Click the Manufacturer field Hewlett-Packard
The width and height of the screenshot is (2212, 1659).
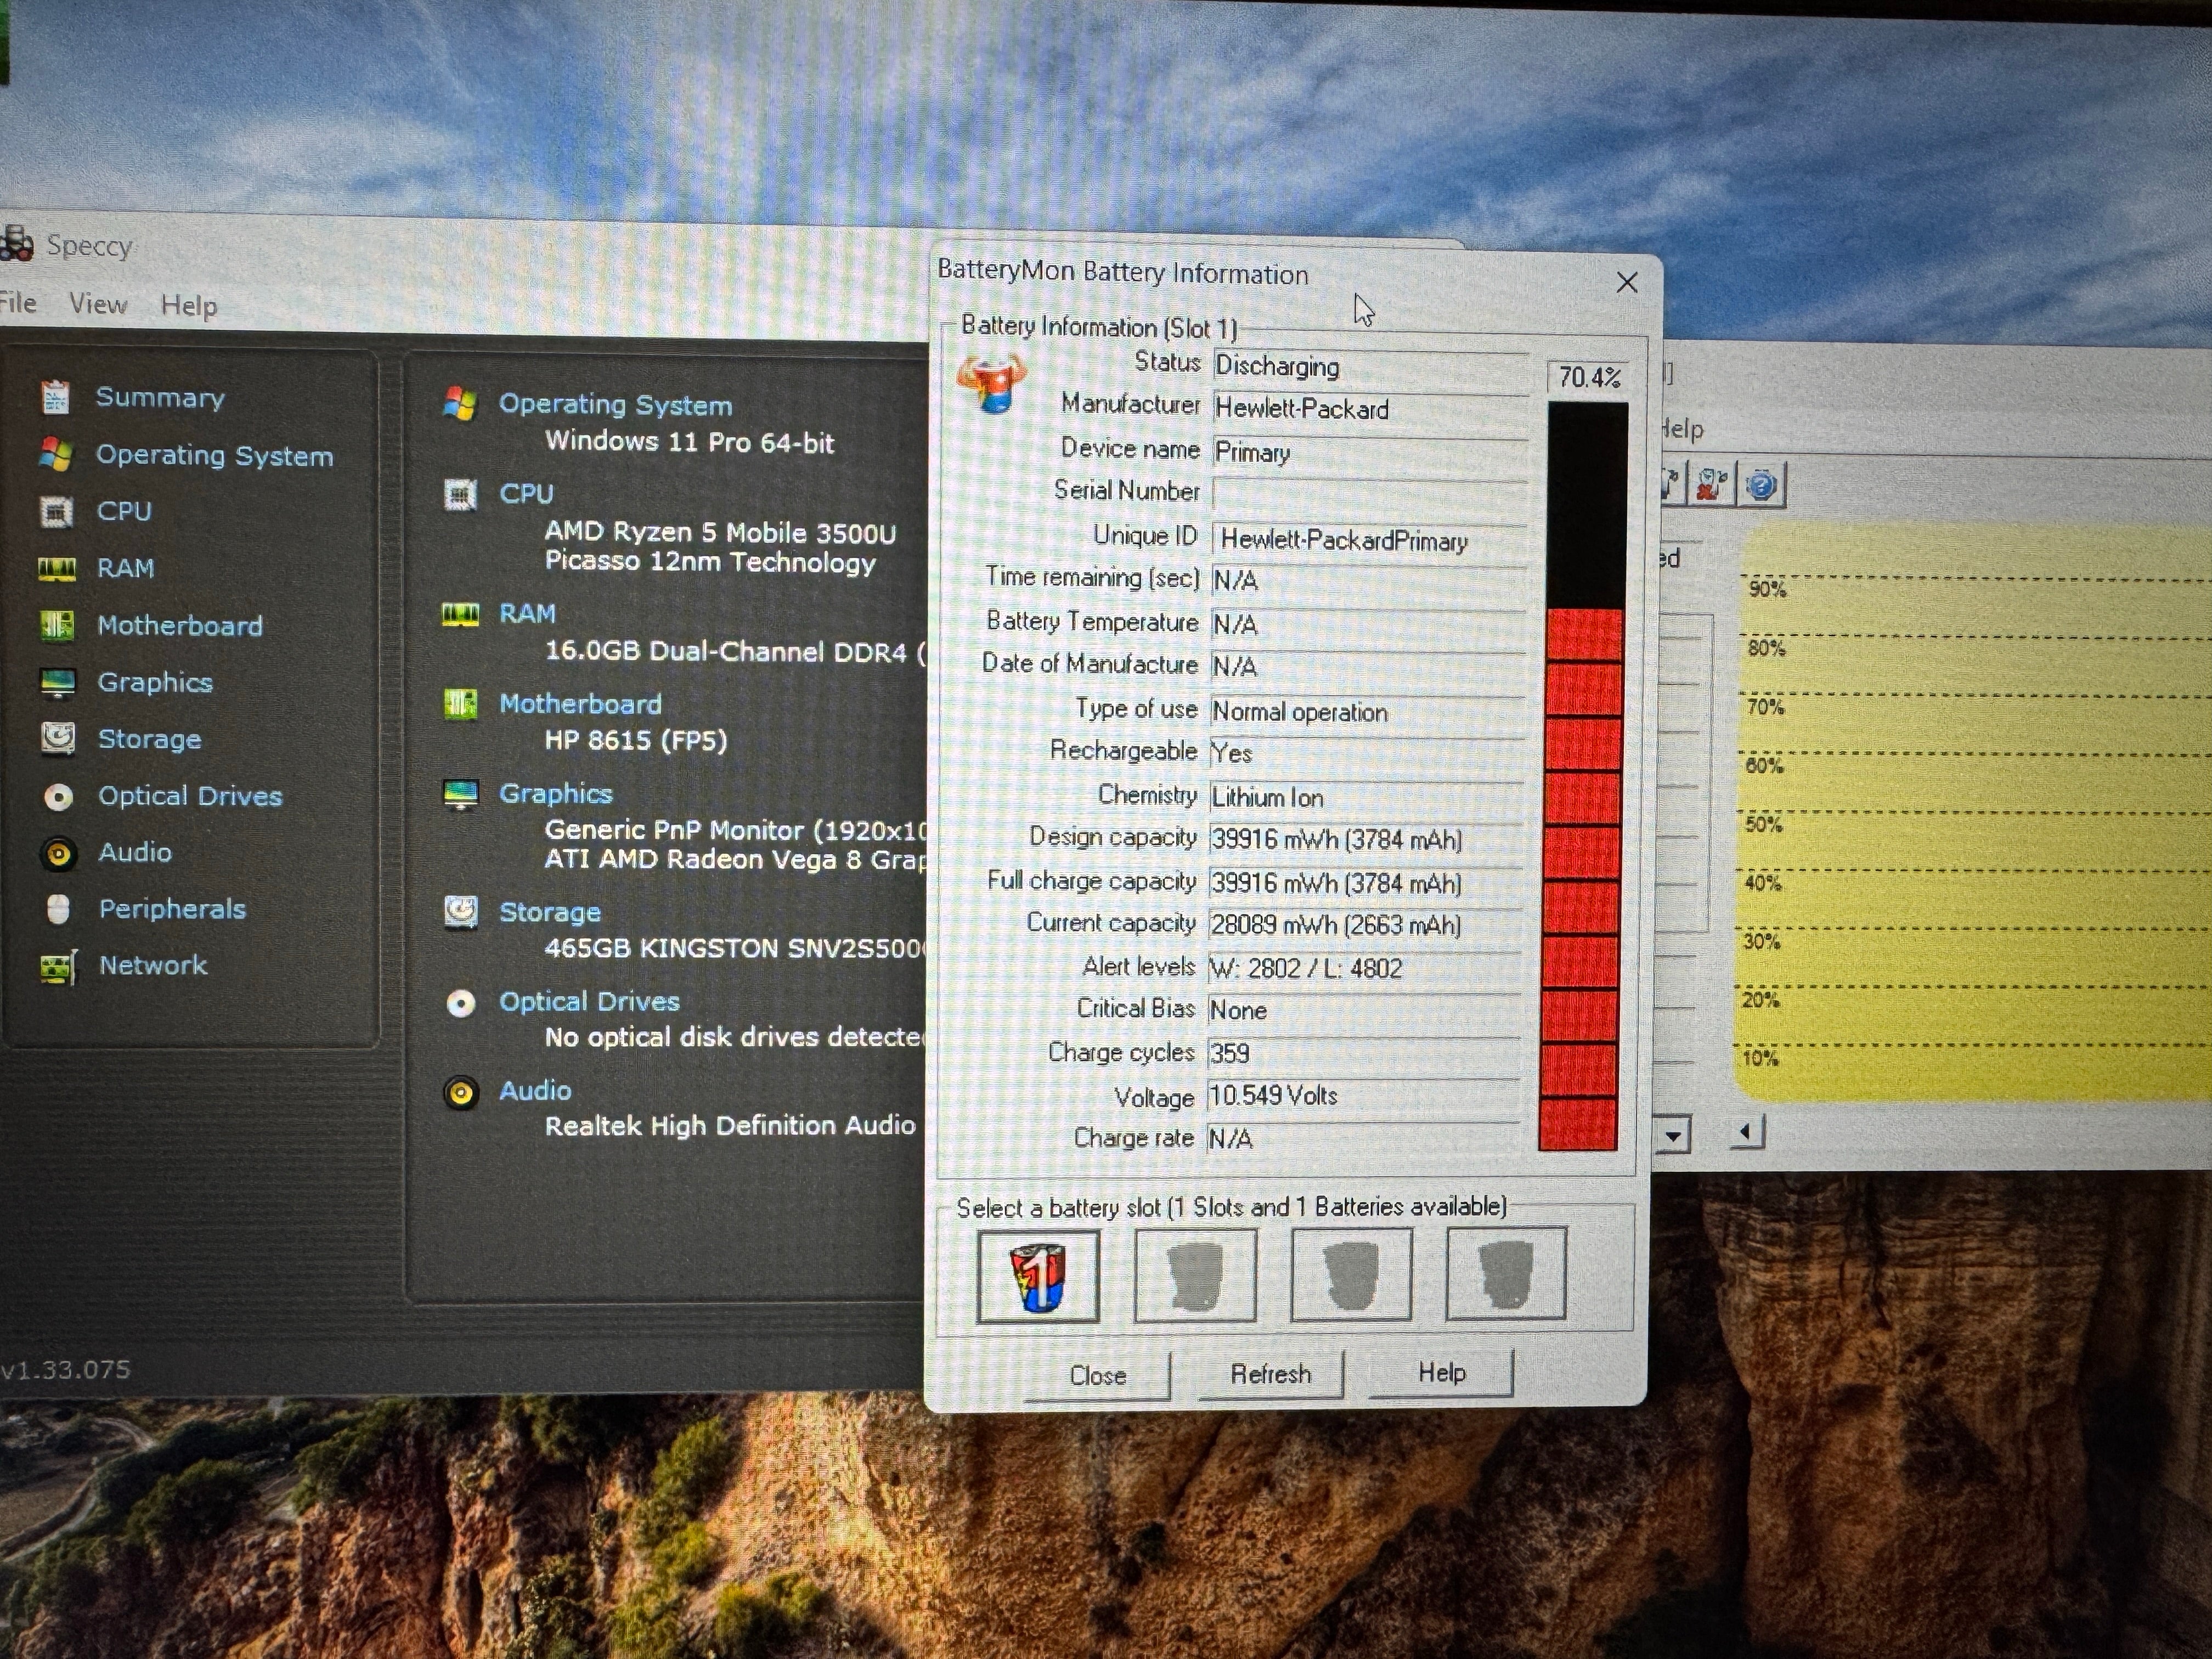point(1370,408)
